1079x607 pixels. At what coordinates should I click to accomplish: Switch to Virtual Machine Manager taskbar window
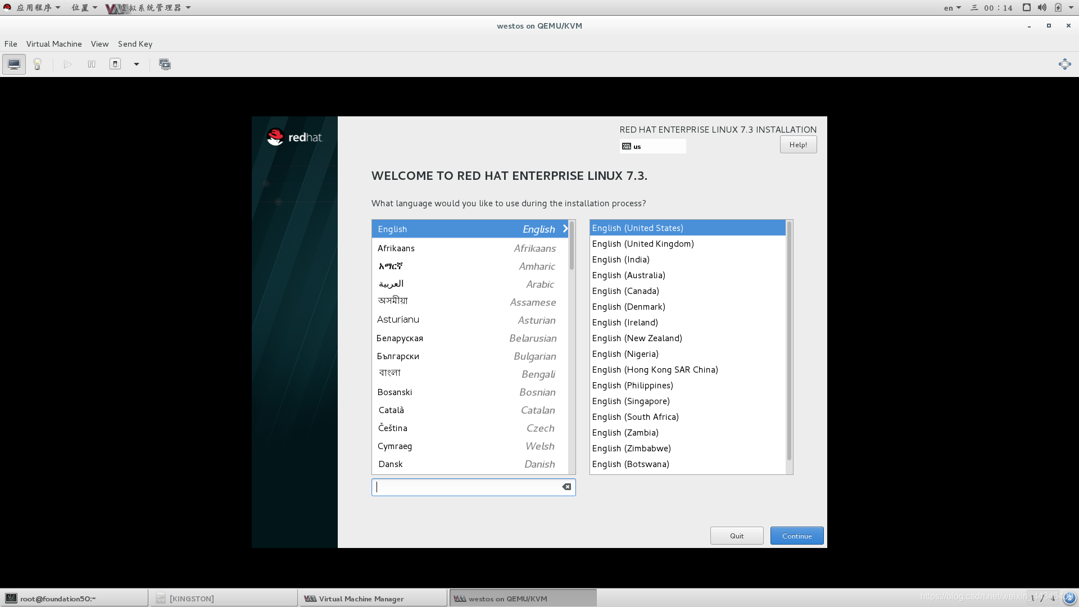[373, 598]
